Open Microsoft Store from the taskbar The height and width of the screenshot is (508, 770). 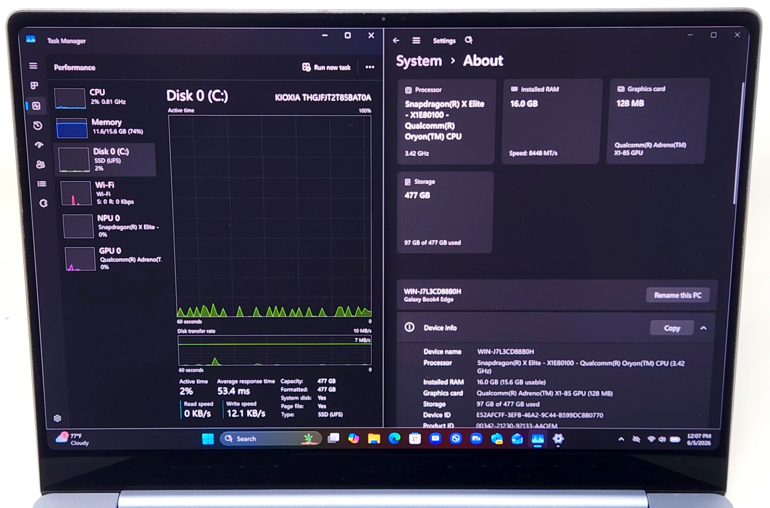[x=415, y=438]
